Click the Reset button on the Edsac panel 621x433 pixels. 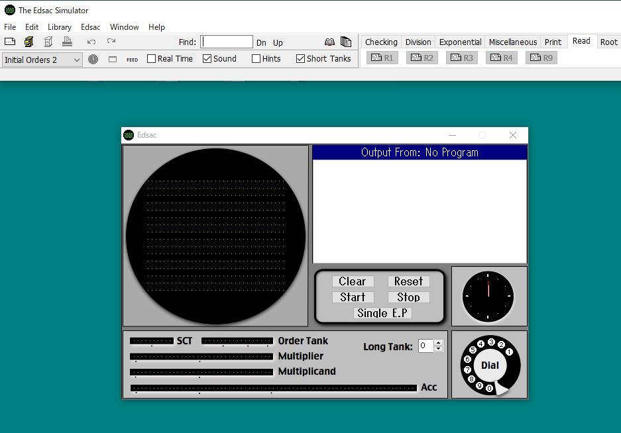408,281
